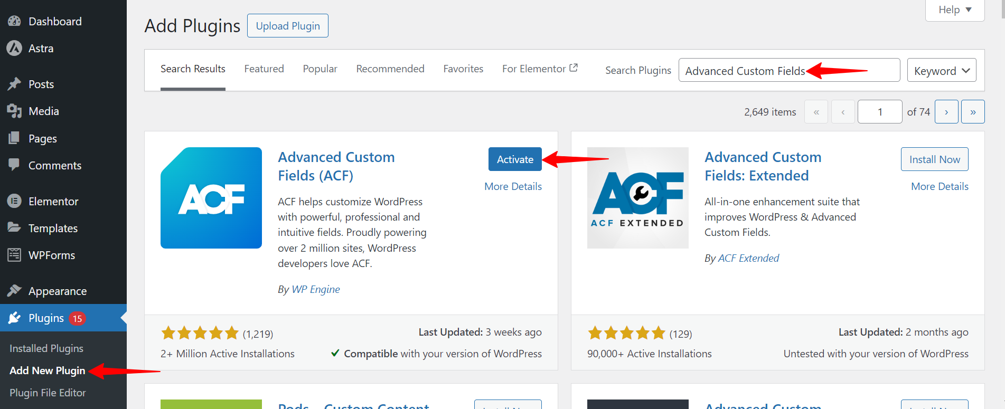This screenshot has width=1005, height=409.
Task: Click the Astra logo icon
Action: coord(14,49)
